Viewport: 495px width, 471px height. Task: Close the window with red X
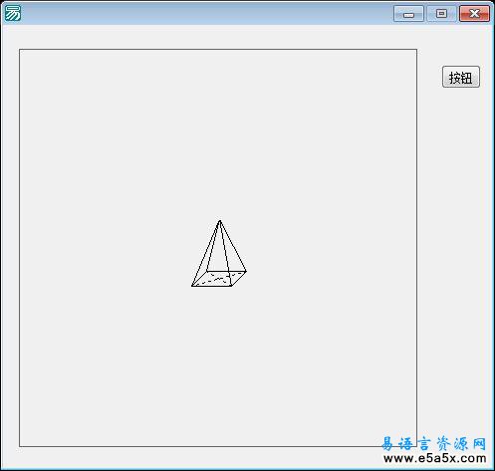pos(474,14)
